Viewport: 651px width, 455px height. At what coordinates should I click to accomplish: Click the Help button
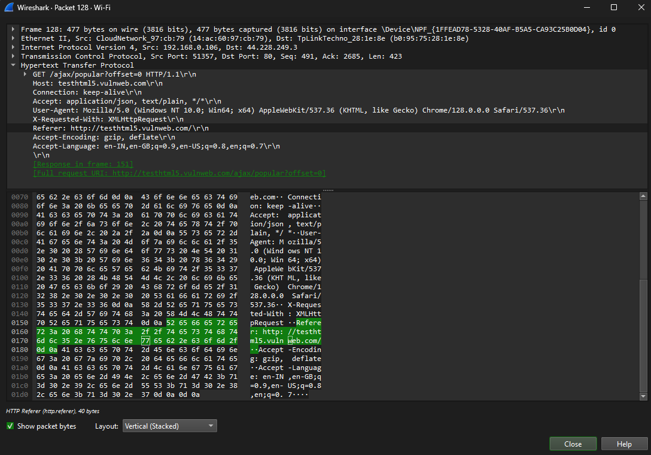[624, 444]
